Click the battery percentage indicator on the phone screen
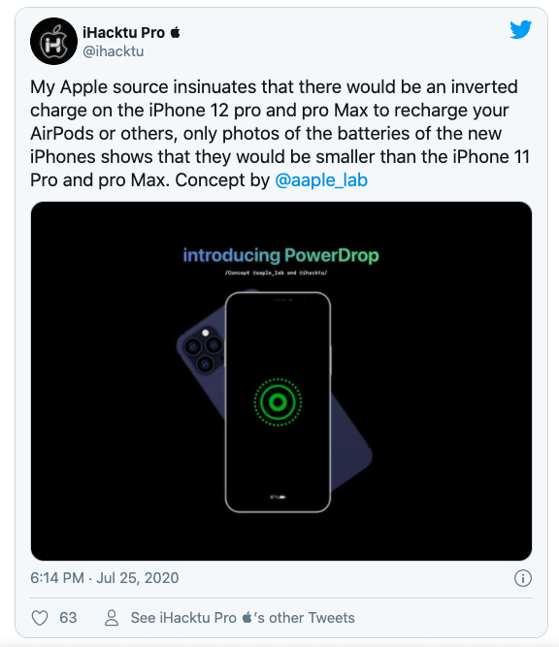Viewport: 559px width, 647px height. tap(278, 498)
